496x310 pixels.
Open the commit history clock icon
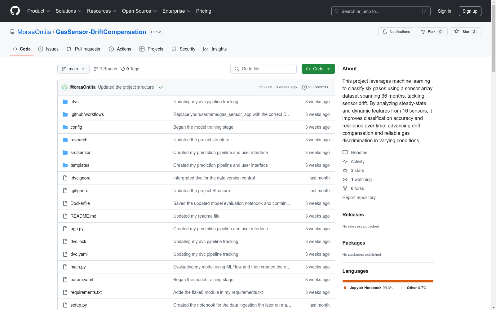pyautogui.click(x=304, y=87)
